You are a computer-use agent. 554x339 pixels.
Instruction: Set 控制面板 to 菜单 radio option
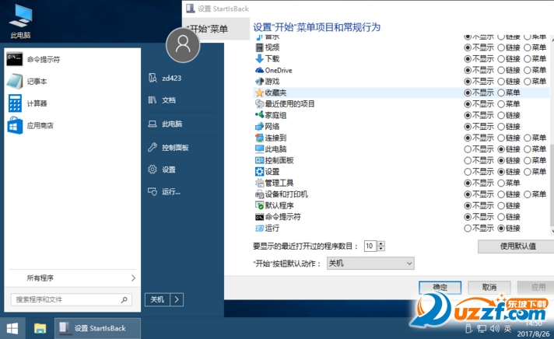pyautogui.click(x=528, y=160)
